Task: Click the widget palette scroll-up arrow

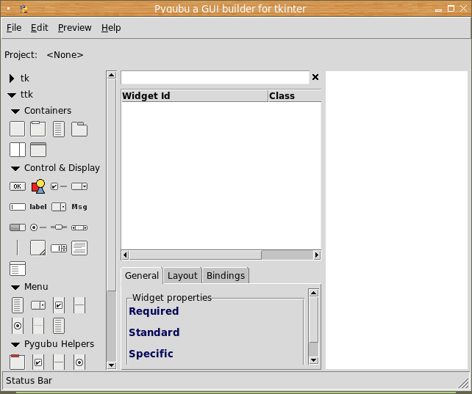Action: pyautogui.click(x=111, y=75)
